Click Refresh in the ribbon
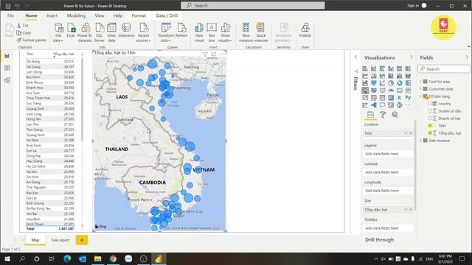This screenshot has height=265, width=472. (x=181, y=30)
